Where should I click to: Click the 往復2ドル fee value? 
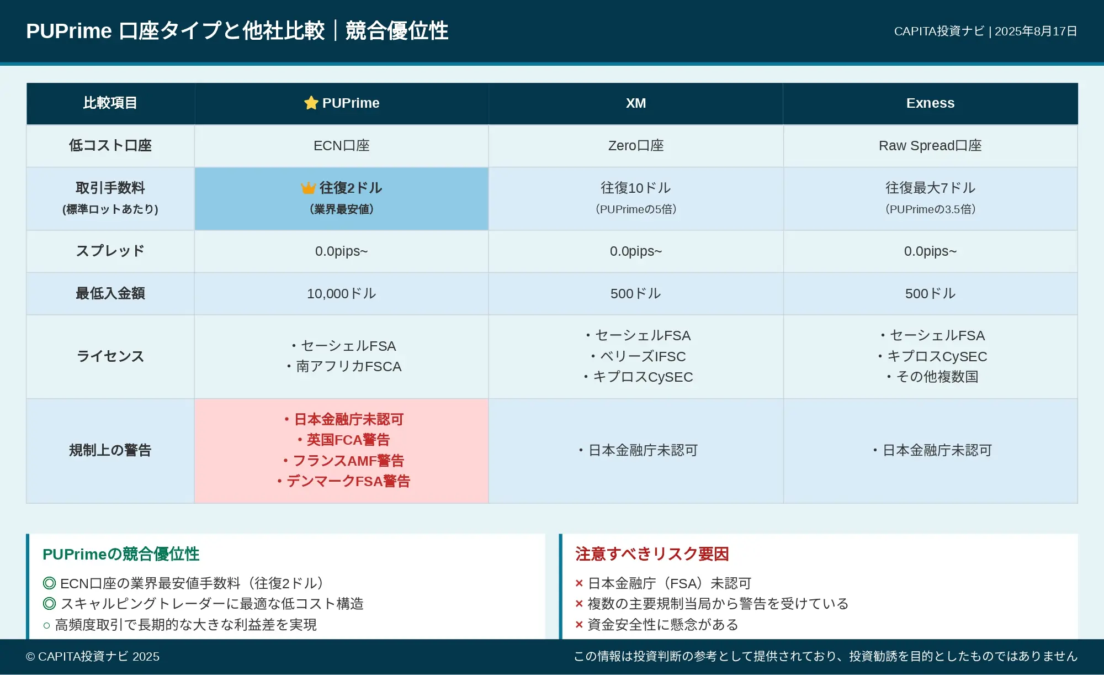click(351, 188)
